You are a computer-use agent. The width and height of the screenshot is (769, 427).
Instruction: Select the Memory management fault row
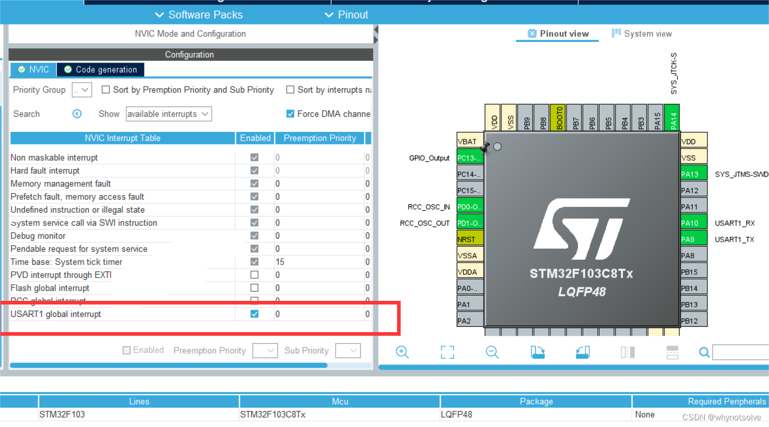coord(190,184)
